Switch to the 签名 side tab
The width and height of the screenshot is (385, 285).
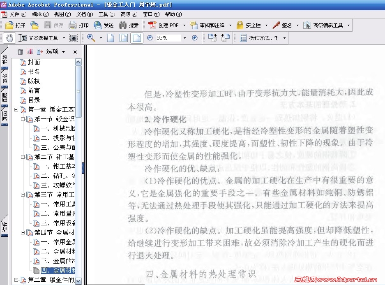[x=5, y=79]
